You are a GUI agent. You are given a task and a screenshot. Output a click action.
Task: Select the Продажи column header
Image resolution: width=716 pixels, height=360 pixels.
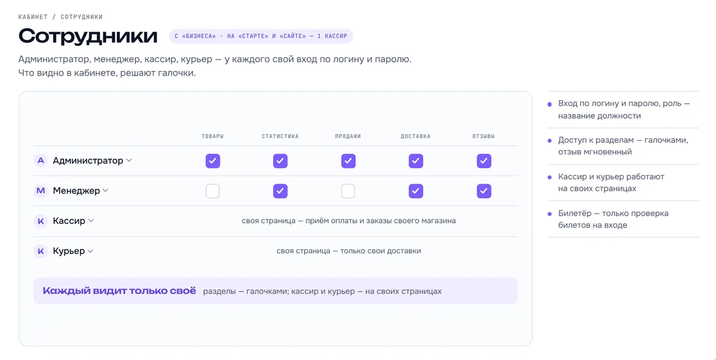(348, 136)
